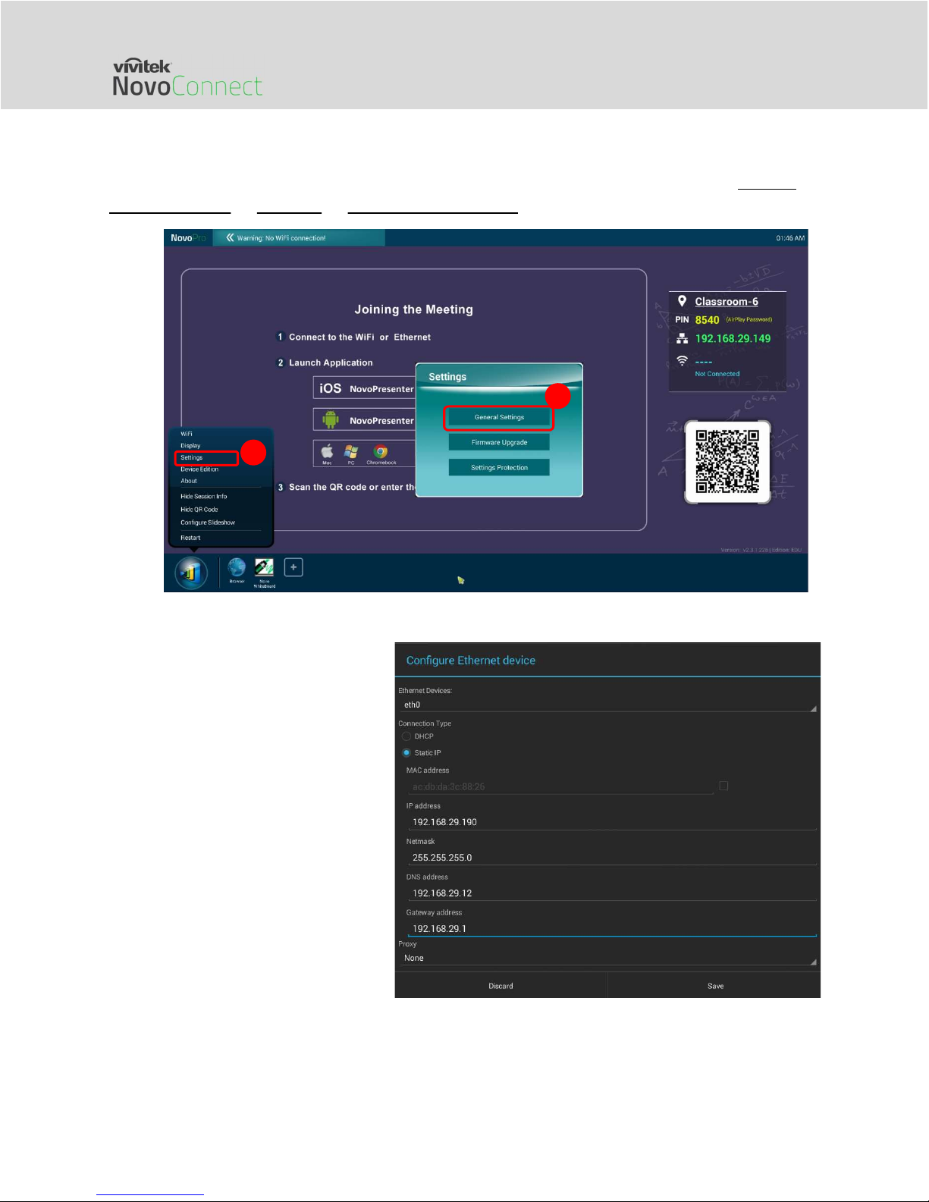Collapse the No WiFi warning chevron

tap(230, 237)
